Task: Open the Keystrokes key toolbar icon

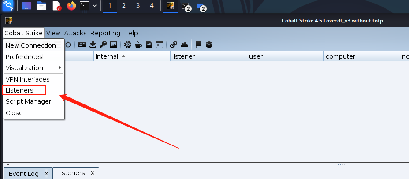Action: point(103,45)
